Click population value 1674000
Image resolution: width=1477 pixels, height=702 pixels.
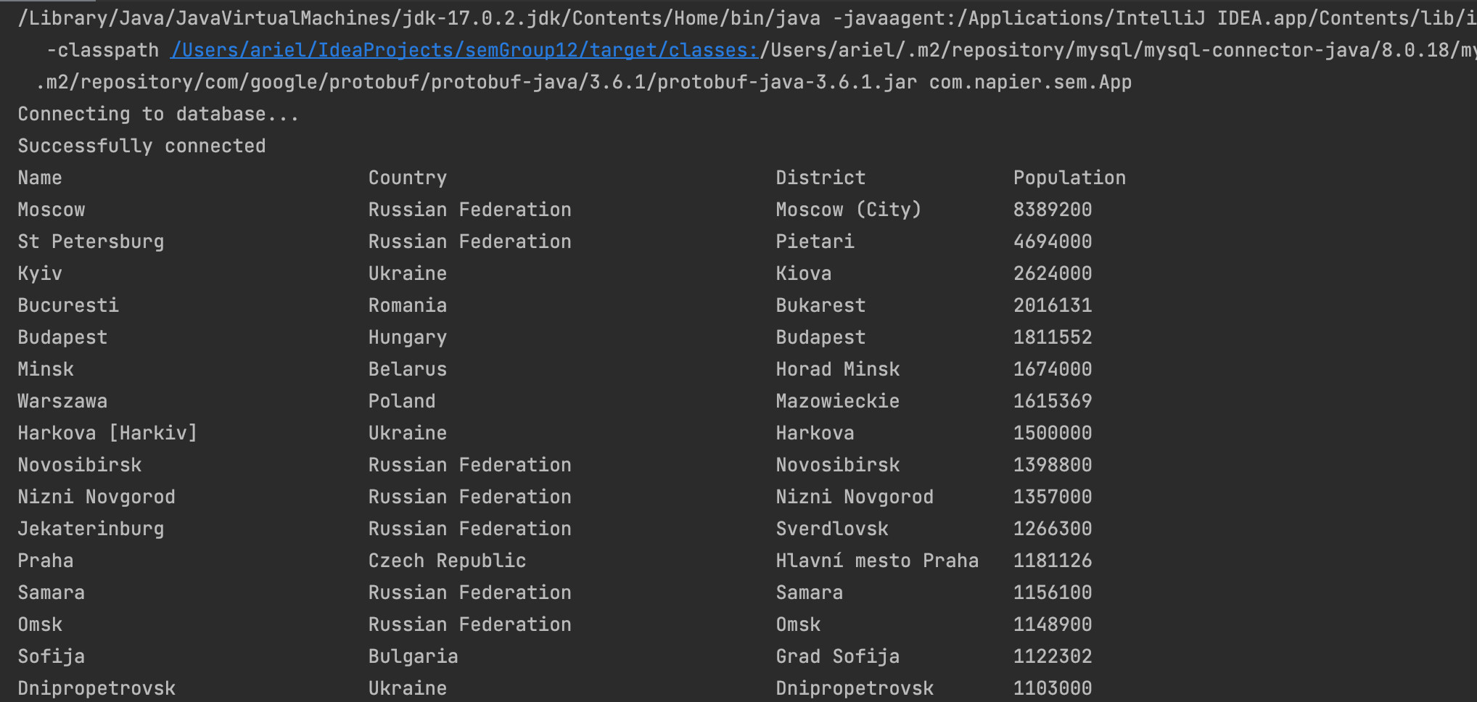point(1053,369)
